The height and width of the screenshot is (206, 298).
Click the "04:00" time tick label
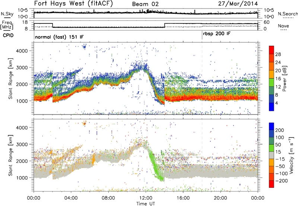point(71,198)
